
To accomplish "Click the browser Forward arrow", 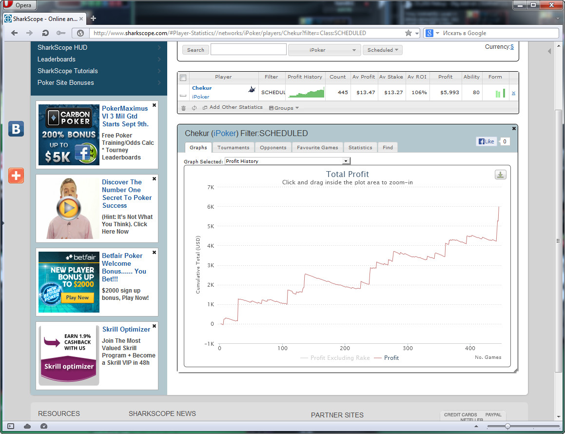I will (30, 33).
